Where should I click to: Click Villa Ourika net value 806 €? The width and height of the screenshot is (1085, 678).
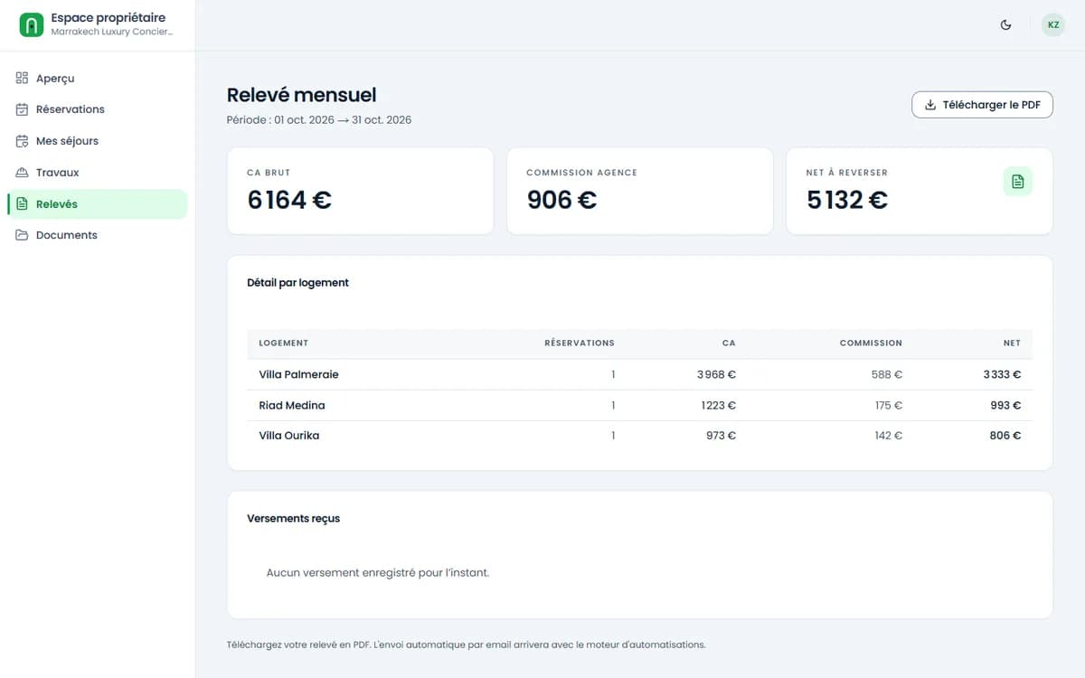tap(1005, 436)
